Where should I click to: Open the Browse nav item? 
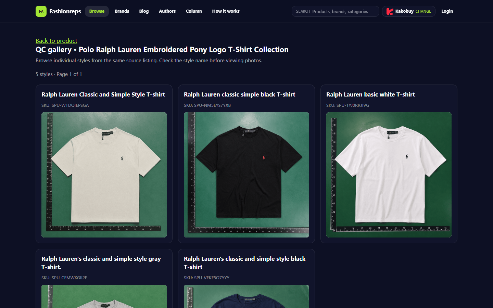point(97,11)
